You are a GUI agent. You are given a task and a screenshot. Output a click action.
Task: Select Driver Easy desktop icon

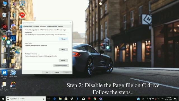pyautogui.click(x=13, y=39)
